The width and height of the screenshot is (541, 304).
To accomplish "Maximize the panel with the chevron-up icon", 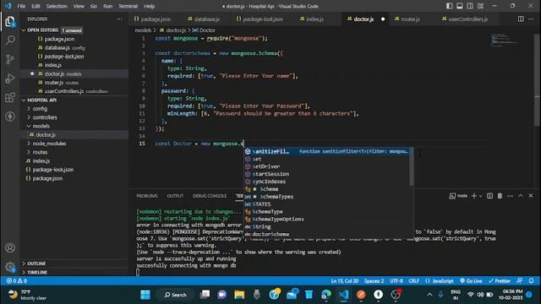I will click(521, 196).
